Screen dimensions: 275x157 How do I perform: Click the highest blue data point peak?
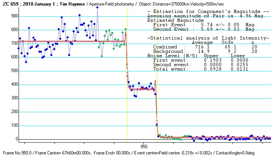pyautogui.click(x=97, y=7)
